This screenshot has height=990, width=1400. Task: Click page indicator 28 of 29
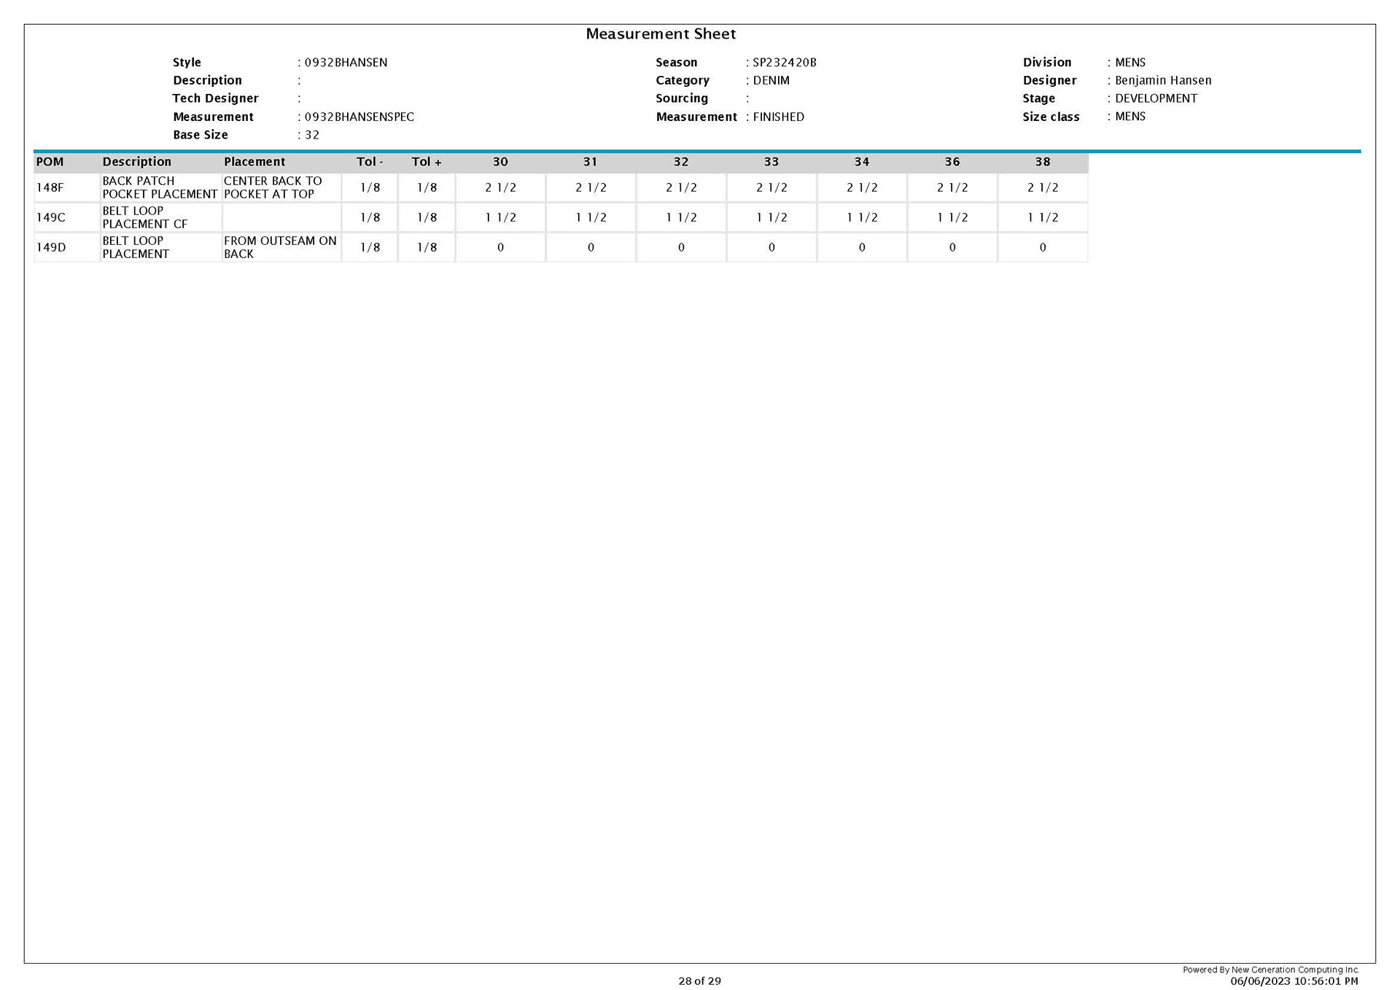(699, 981)
